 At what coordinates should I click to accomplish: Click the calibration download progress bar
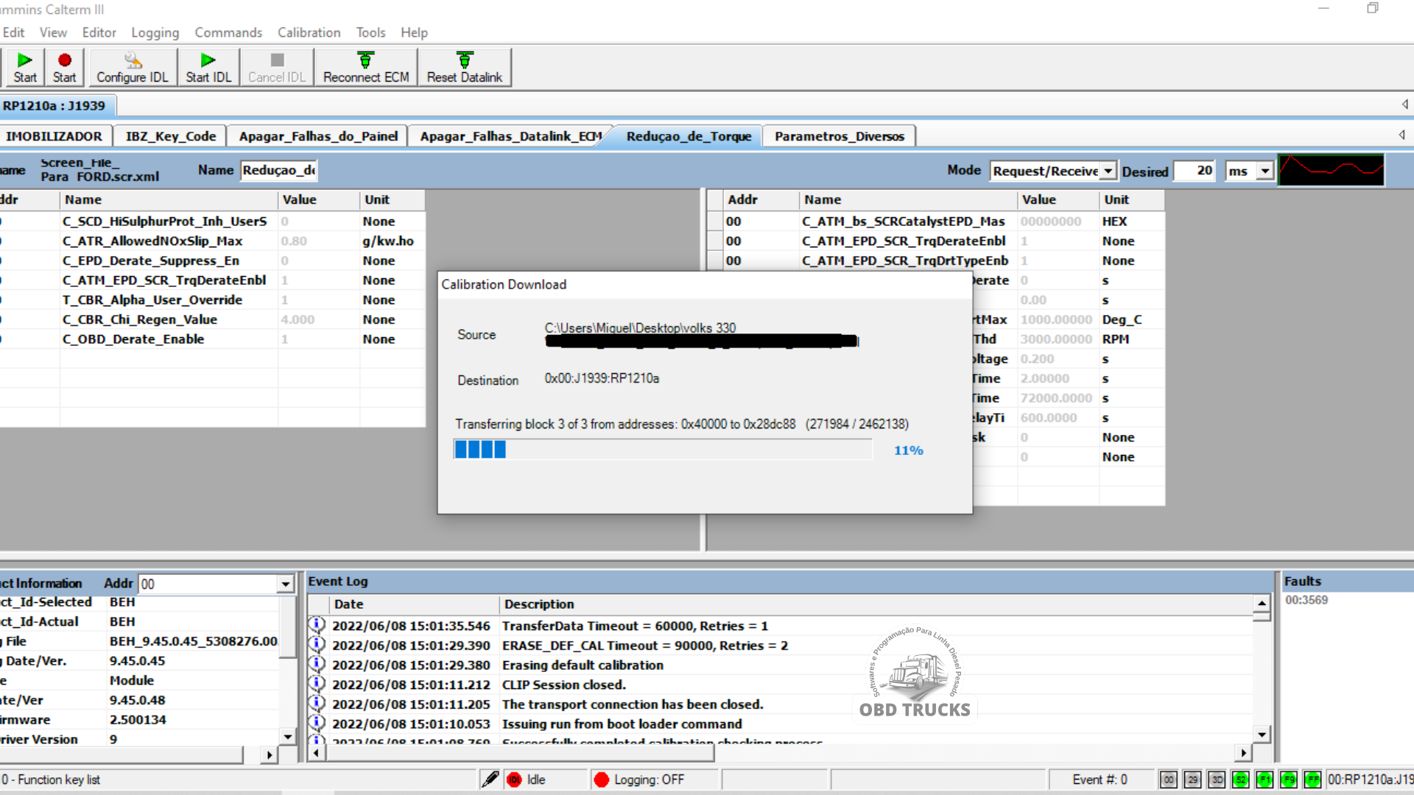pos(662,450)
